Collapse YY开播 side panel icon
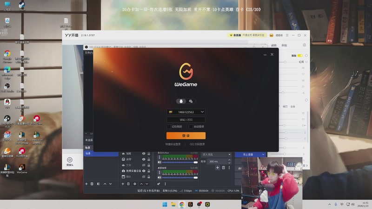This screenshot has width=372, height=209. pos(305,45)
